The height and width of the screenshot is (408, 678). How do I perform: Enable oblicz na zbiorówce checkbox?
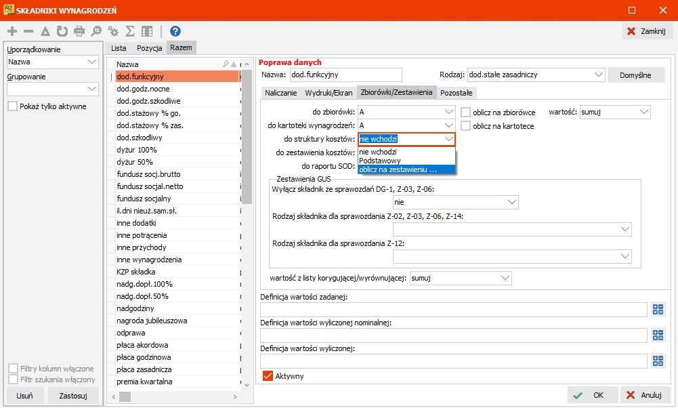pyautogui.click(x=466, y=113)
